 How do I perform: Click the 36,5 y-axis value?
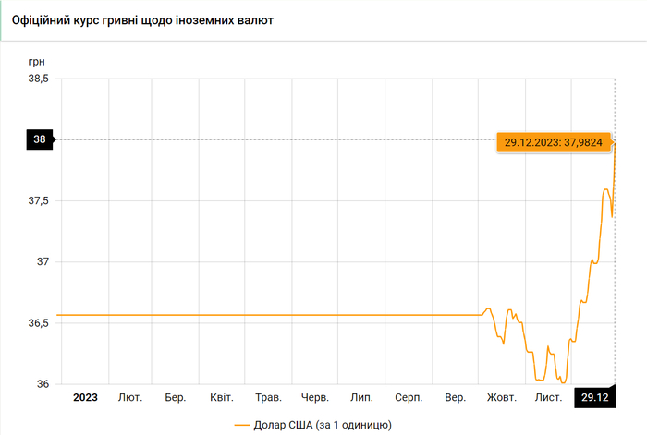click(38, 322)
